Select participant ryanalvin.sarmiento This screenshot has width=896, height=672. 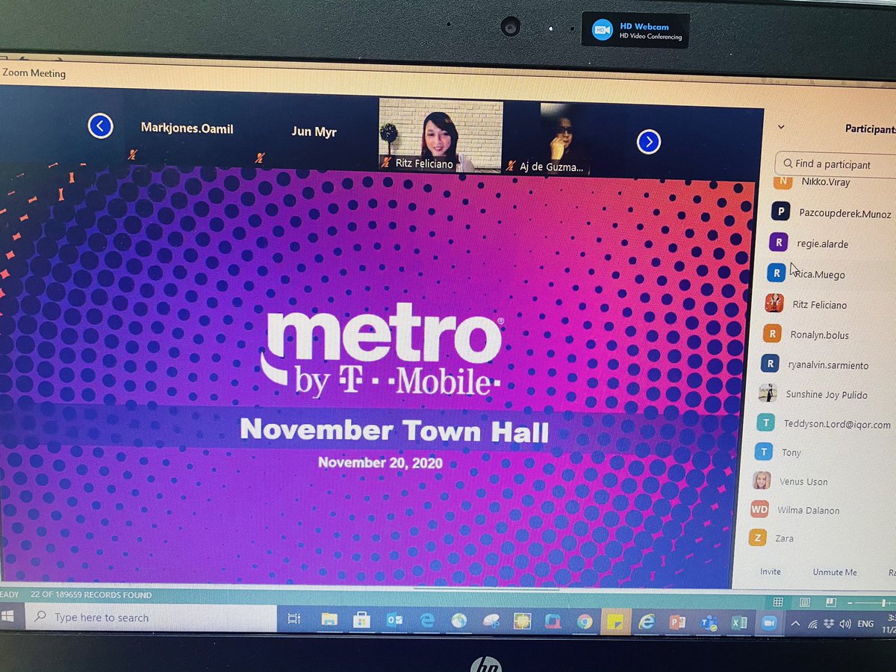(x=827, y=364)
